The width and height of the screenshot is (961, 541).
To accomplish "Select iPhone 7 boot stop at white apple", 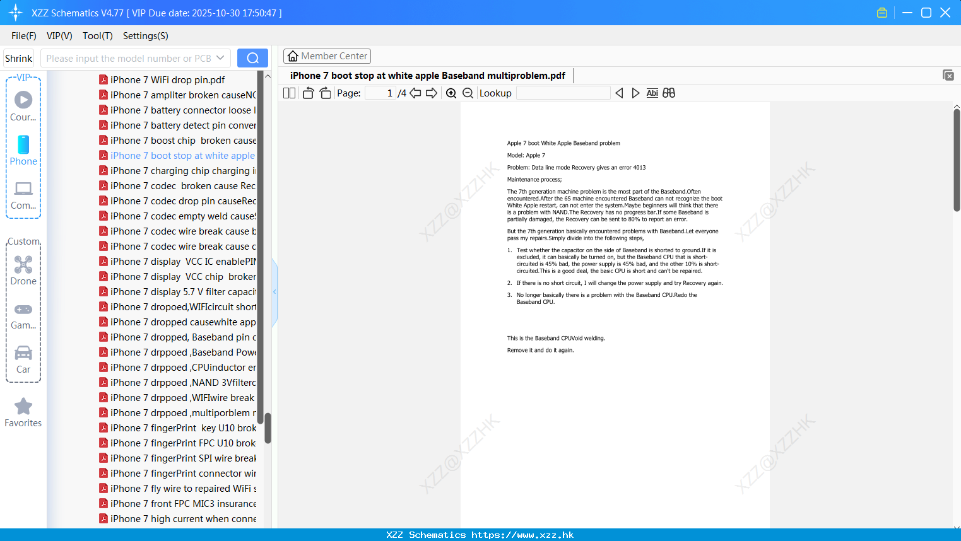I will pyautogui.click(x=177, y=155).
